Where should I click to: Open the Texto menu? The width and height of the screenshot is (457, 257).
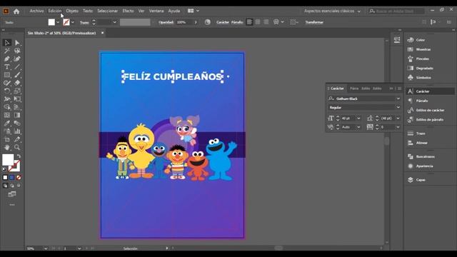tap(88, 11)
